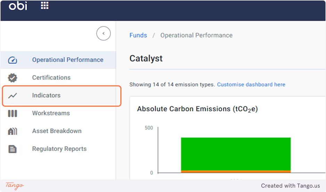This screenshot has width=326, height=192.
Task: Click the orange segment of emissions bar
Action: 236,172
